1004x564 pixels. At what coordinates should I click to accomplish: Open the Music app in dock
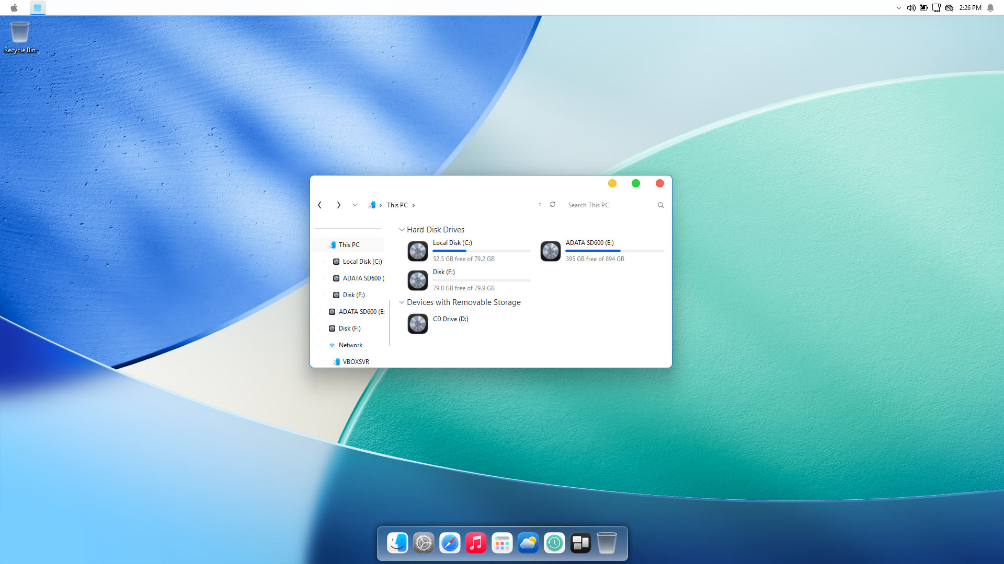476,543
